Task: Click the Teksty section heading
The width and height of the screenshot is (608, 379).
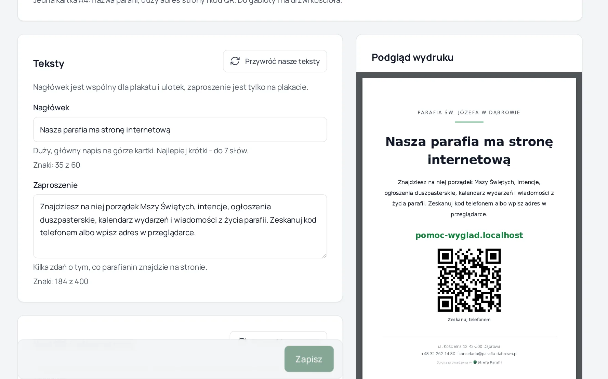Action: tap(49, 64)
